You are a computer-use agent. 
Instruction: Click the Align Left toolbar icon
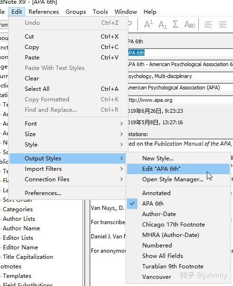(208, 24)
